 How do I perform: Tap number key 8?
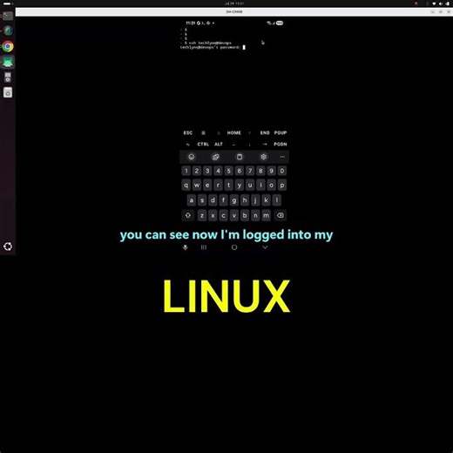[x=260, y=171]
